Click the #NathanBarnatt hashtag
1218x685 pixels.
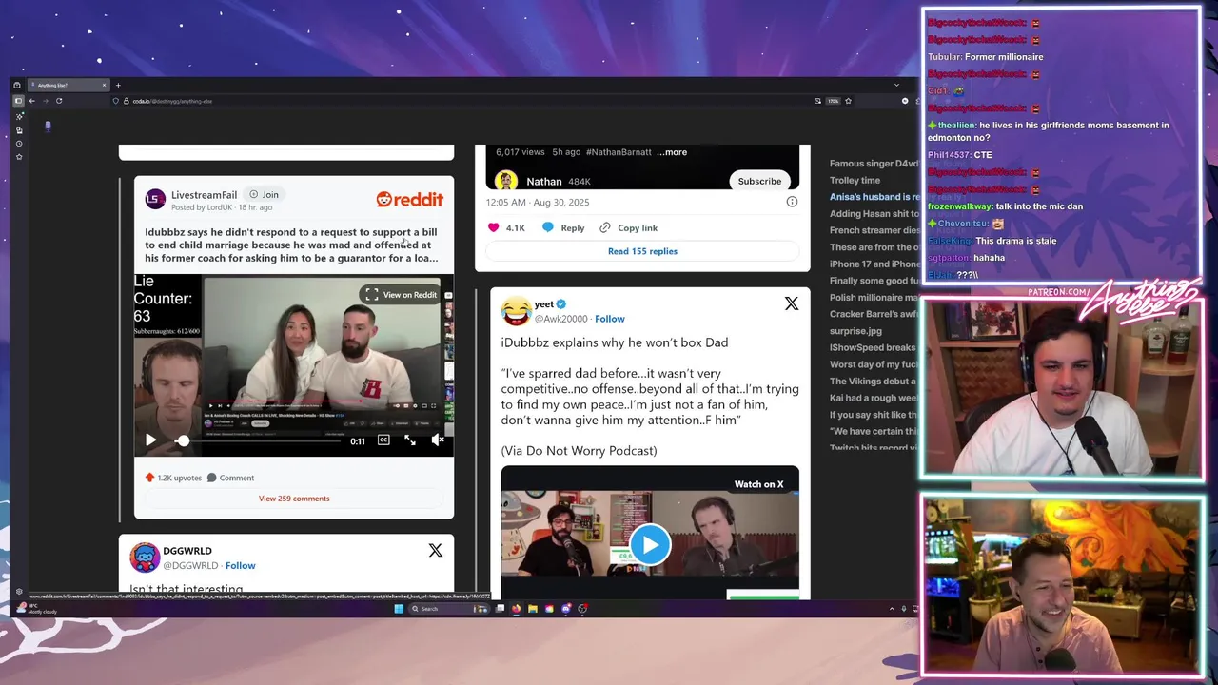click(619, 152)
